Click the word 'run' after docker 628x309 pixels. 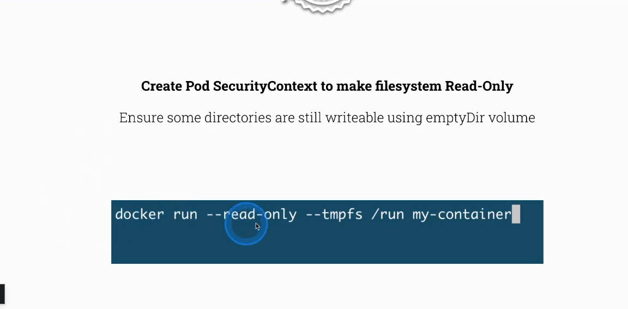[x=185, y=215]
